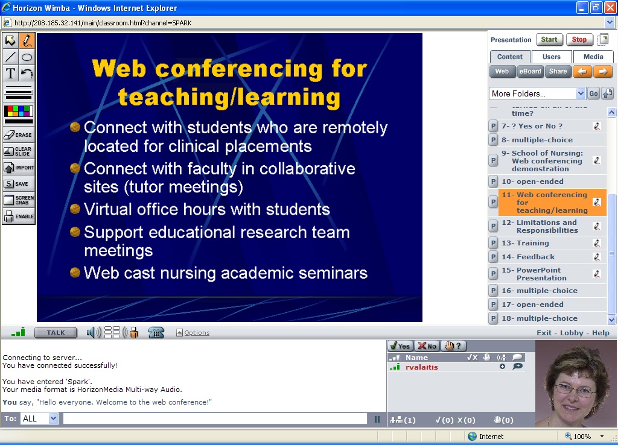This screenshot has height=445, width=618.
Task: Choose the Text tool in whiteboard toolbar
Action: coord(10,74)
